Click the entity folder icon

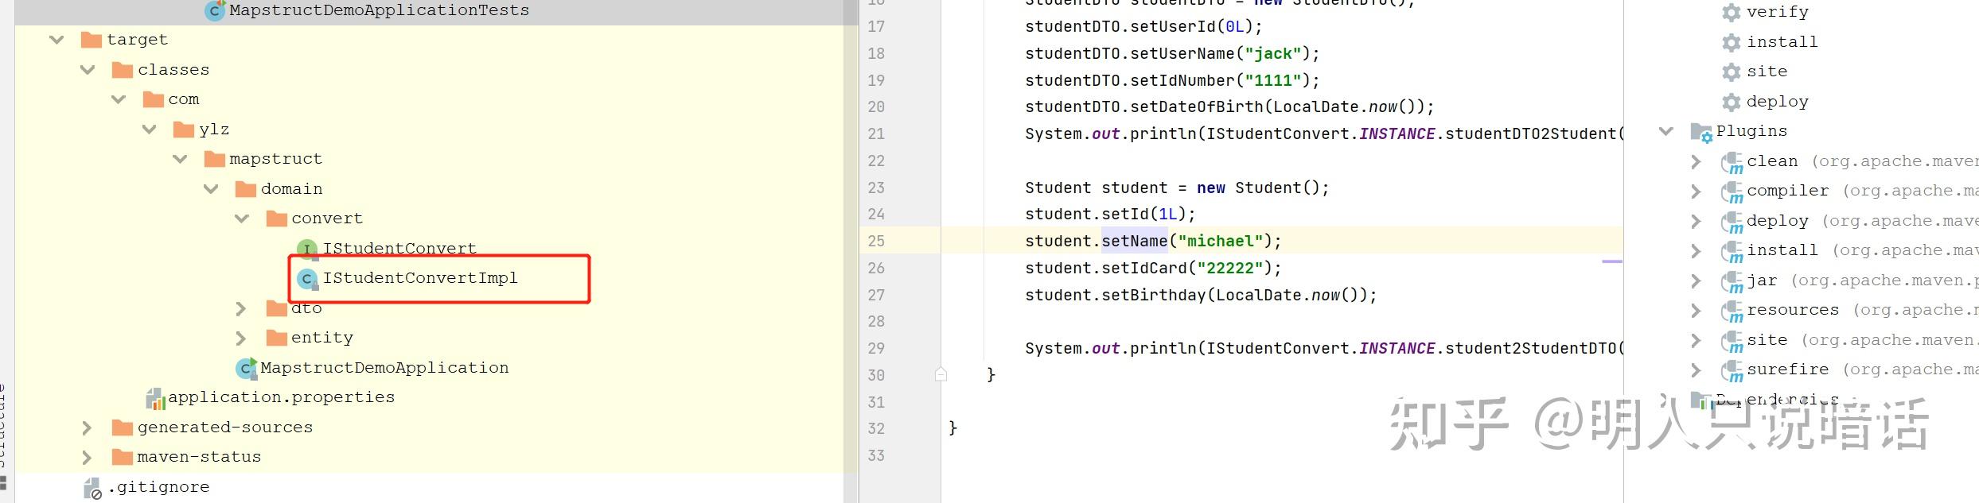276,339
